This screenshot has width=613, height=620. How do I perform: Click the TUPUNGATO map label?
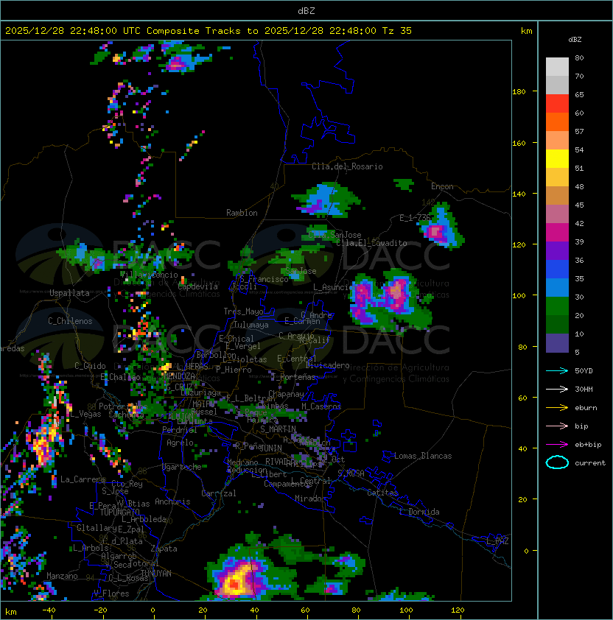point(119,512)
